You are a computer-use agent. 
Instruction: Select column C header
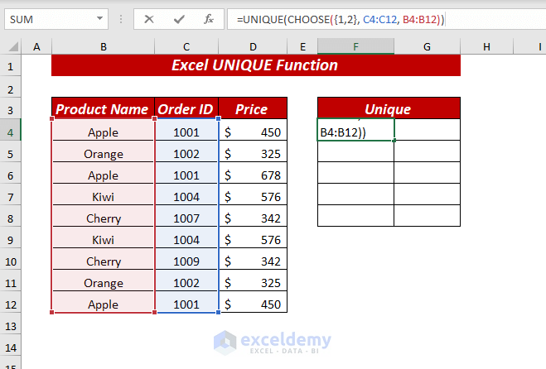click(x=186, y=46)
